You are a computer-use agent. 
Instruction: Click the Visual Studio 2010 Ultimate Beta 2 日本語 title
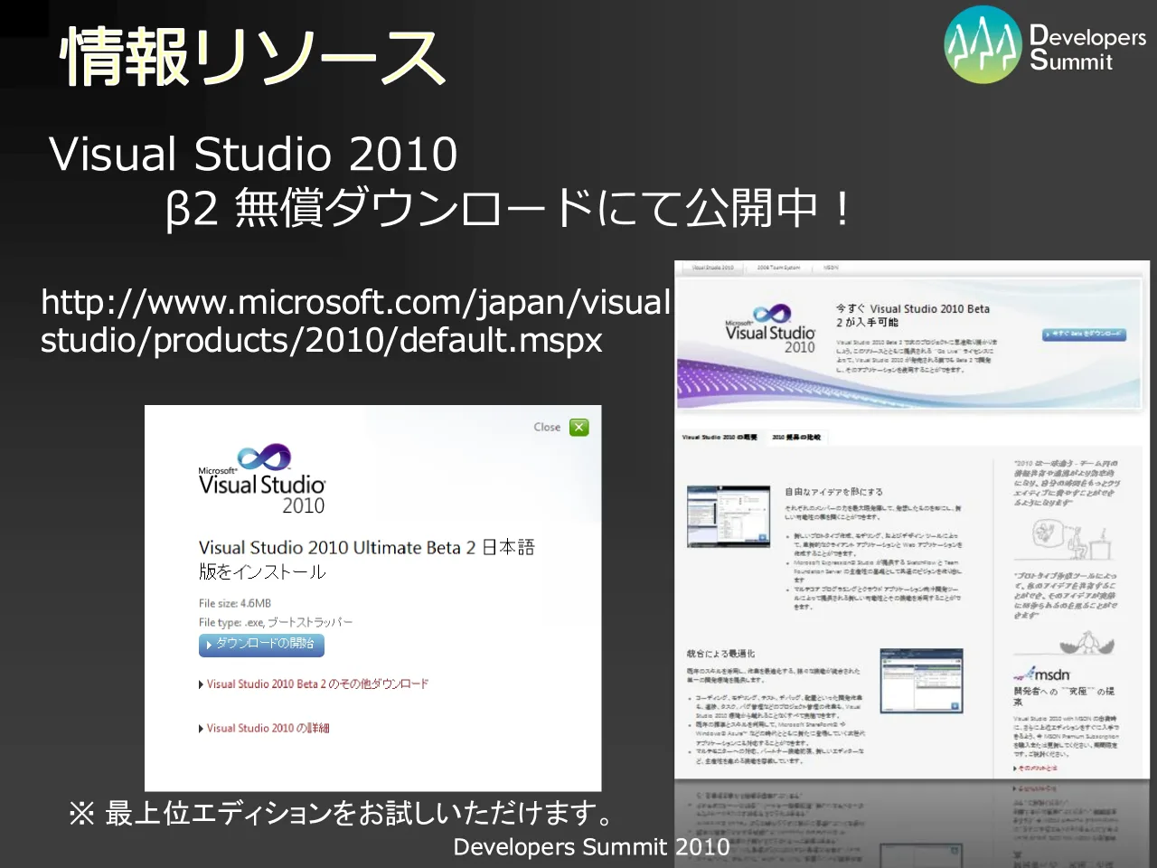pos(366,559)
